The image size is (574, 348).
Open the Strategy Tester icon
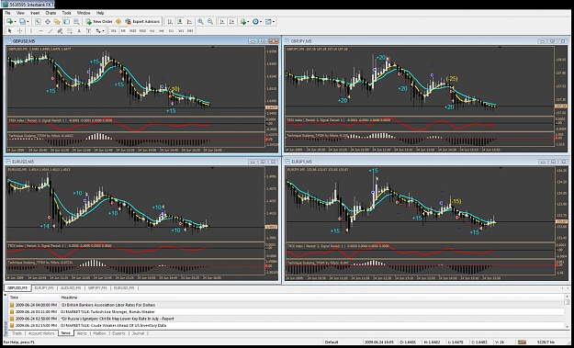click(76, 22)
